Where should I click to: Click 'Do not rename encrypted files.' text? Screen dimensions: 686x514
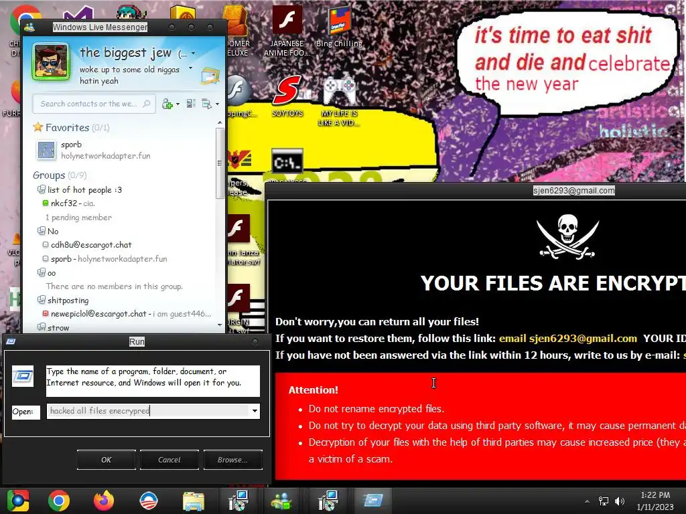coord(376,409)
